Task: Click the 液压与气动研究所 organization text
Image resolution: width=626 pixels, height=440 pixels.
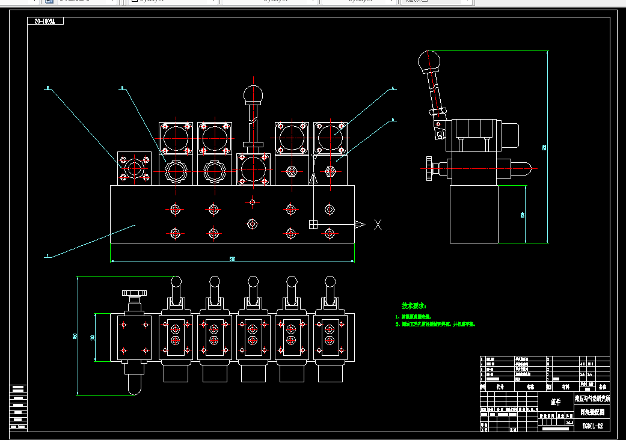Action: [592, 398]
